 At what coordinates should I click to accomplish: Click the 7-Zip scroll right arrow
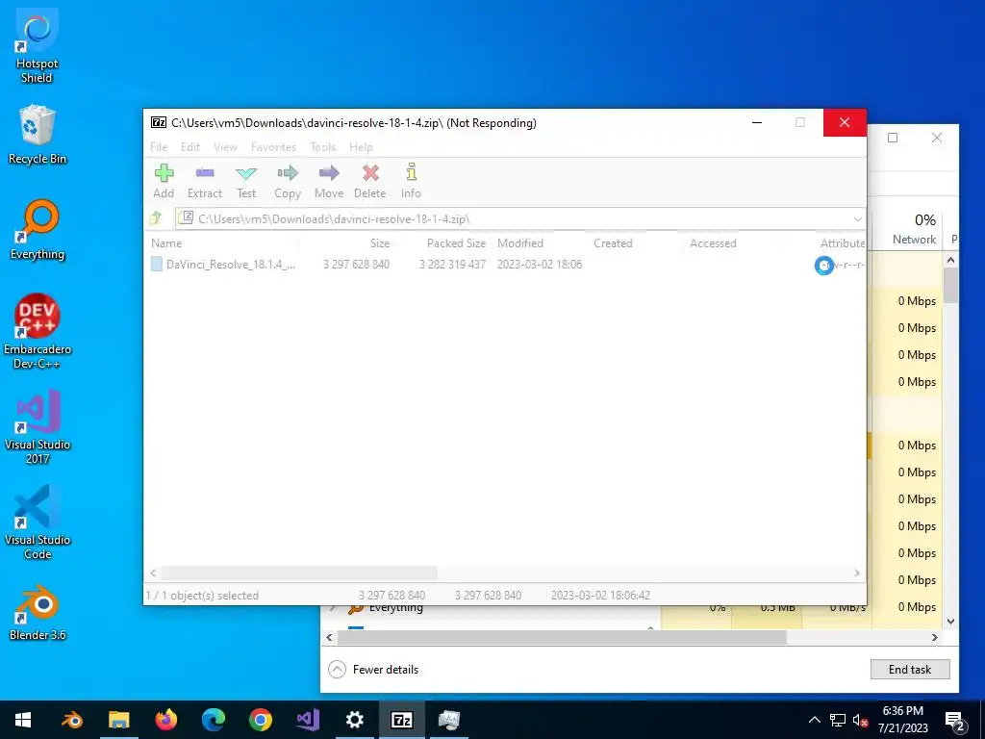click(857, 573)
